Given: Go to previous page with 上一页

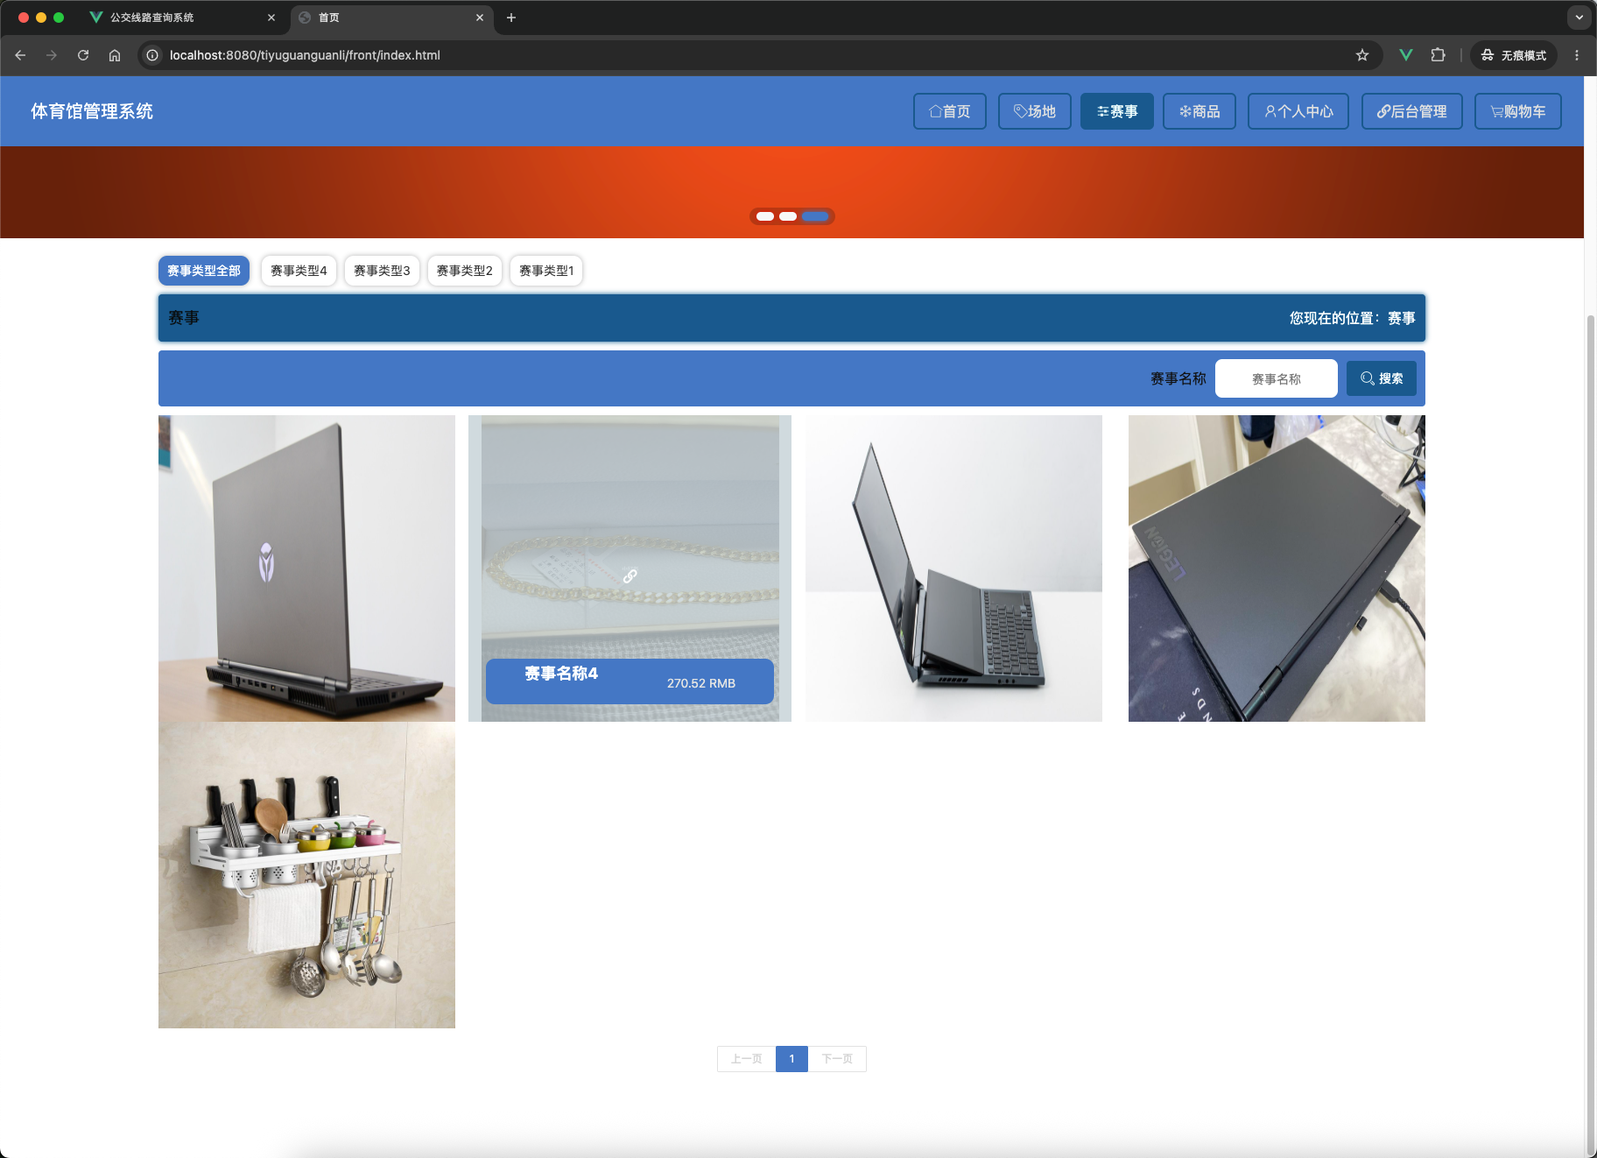Looking at the screenshot, I should pyautogui.click(x=746, y=1059).
